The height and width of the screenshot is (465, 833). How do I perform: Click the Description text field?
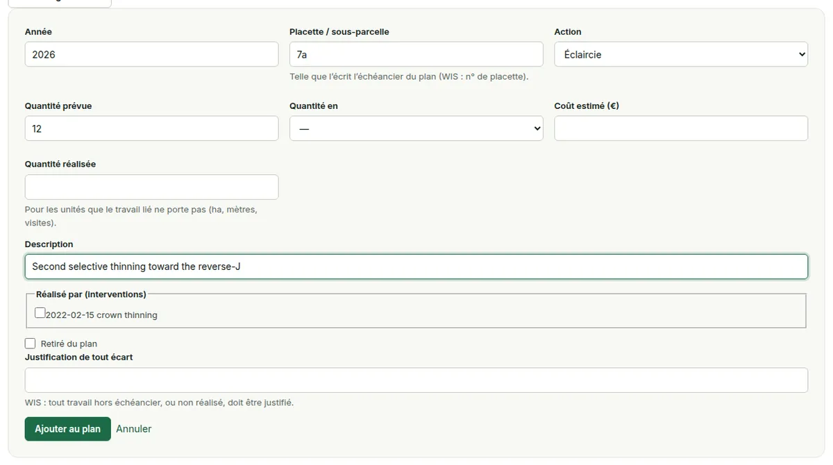[416, 267]
